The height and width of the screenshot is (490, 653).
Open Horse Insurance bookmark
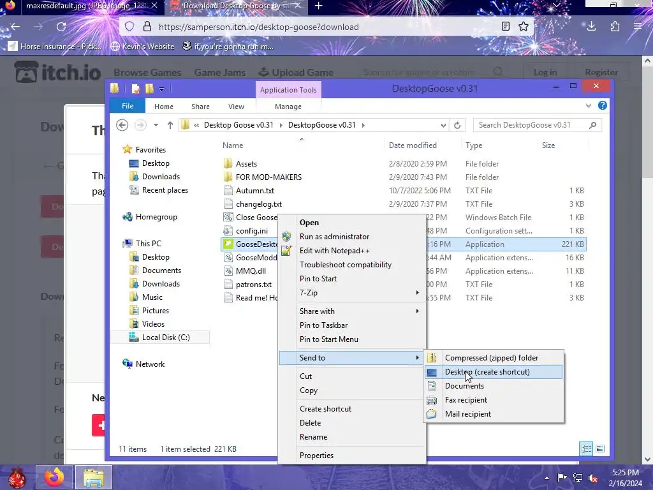click(55, 47)
